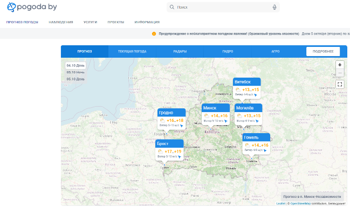
Task: Click into the Поиск search field
Action: click(x=223, y=7)
